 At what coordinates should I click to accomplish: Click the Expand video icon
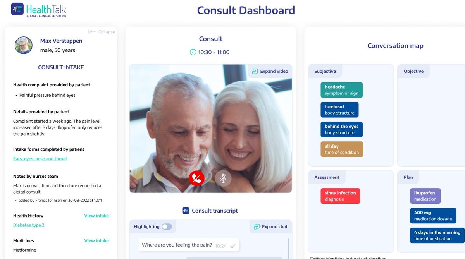click(255, 71)
